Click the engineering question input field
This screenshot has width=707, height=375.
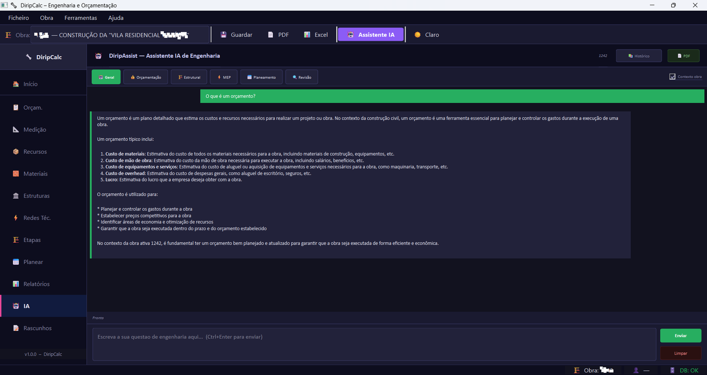[x=374, y=344]
